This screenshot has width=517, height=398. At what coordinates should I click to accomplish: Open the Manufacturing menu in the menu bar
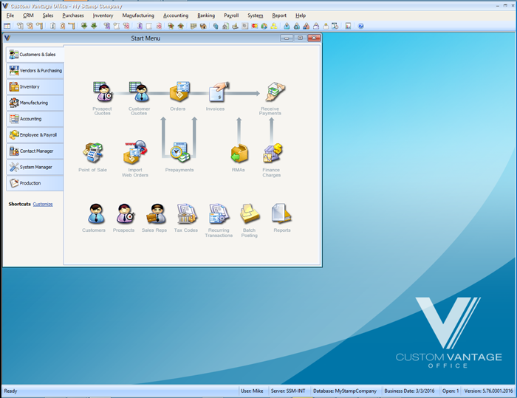(138, 16)
